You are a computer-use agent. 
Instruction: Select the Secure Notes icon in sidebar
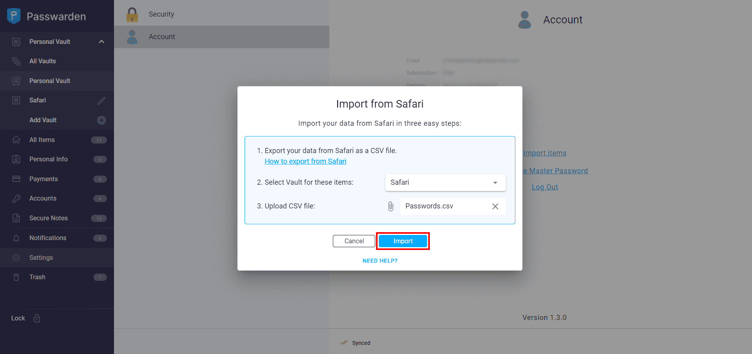pyautogui.click(x=16, y=218)
